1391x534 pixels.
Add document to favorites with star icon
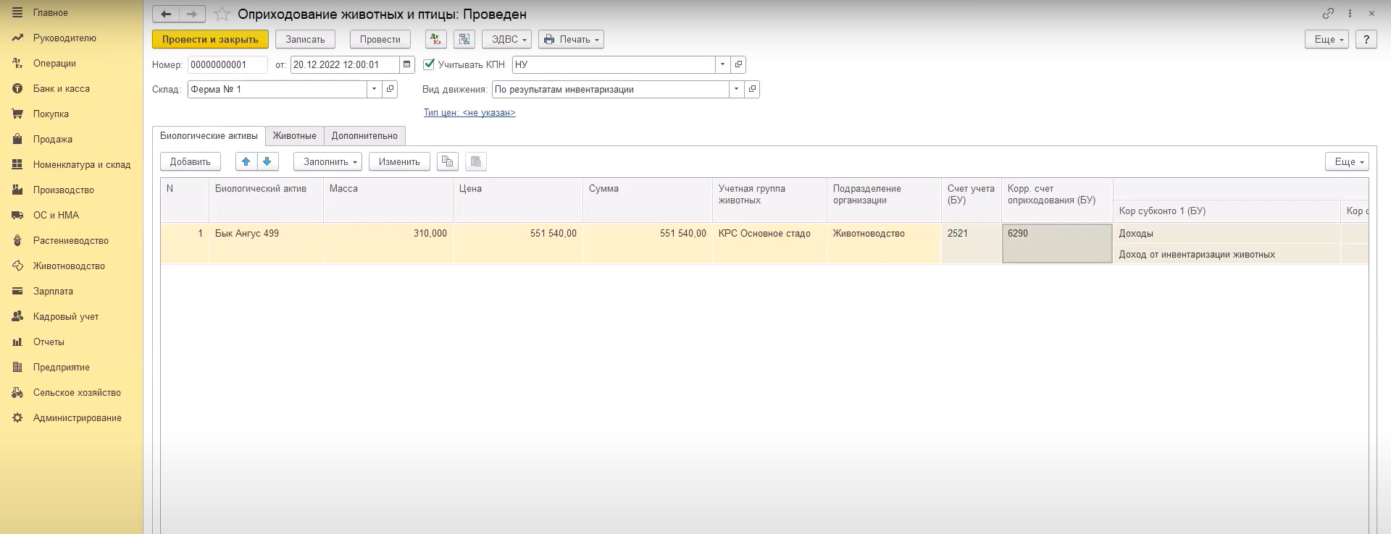pos(222,14)
